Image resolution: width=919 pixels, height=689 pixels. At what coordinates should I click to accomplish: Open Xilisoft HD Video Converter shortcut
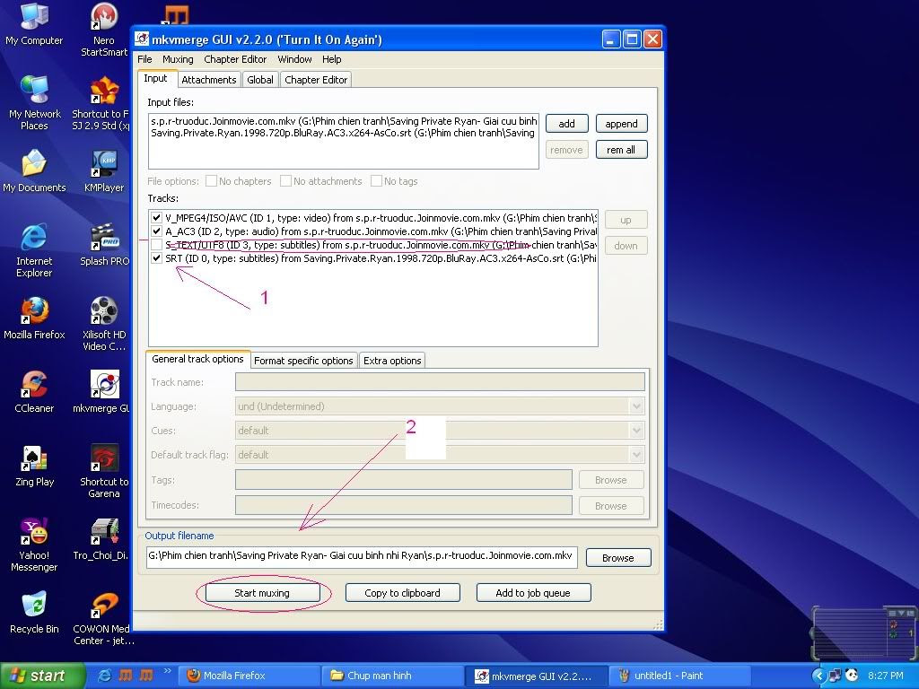104,323
